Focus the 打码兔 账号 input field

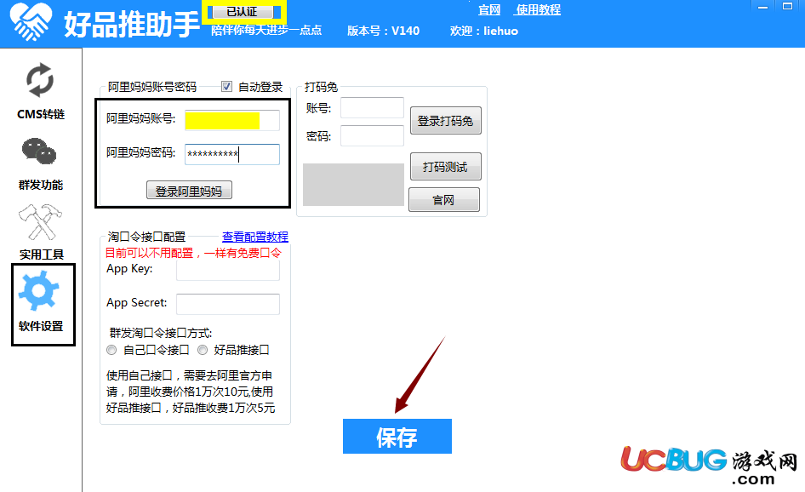coord(372,108)
